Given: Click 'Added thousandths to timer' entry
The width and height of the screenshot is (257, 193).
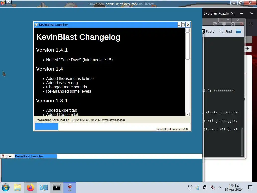Looking at the screenshot, I should [71, 79].
